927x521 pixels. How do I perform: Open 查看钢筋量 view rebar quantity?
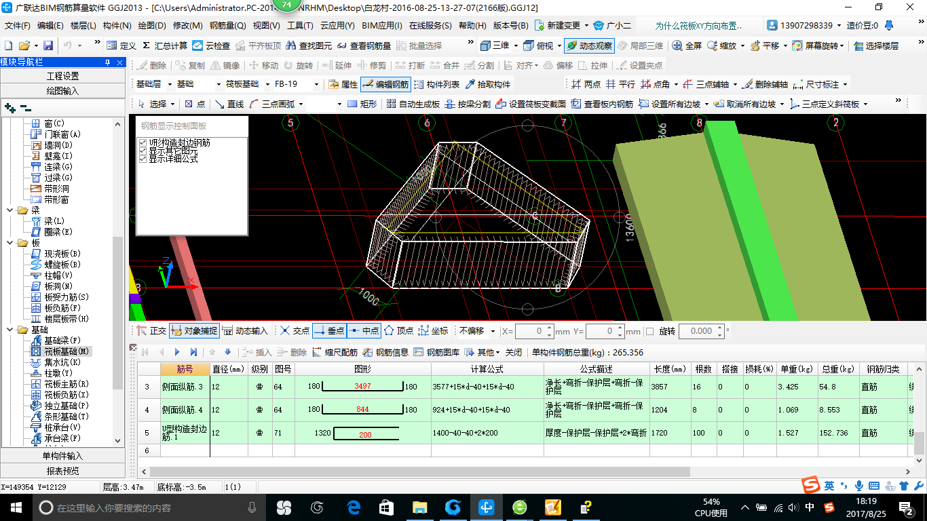pyautogui.click(x=364, y=45)
